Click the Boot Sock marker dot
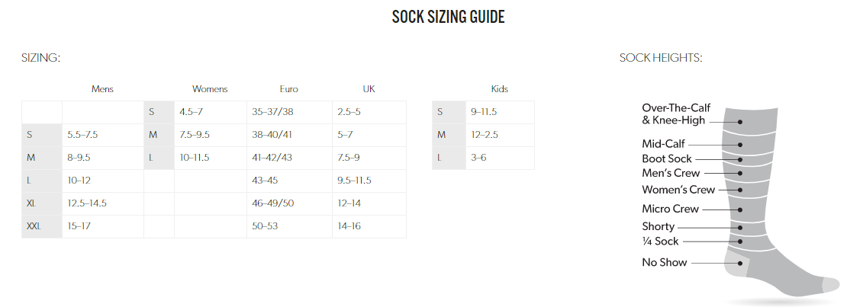 tap(740, 160)
